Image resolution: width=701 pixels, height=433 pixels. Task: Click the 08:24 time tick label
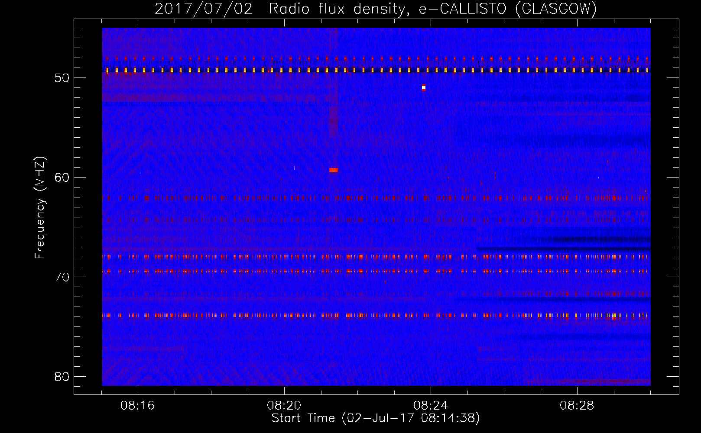[430, 406]
